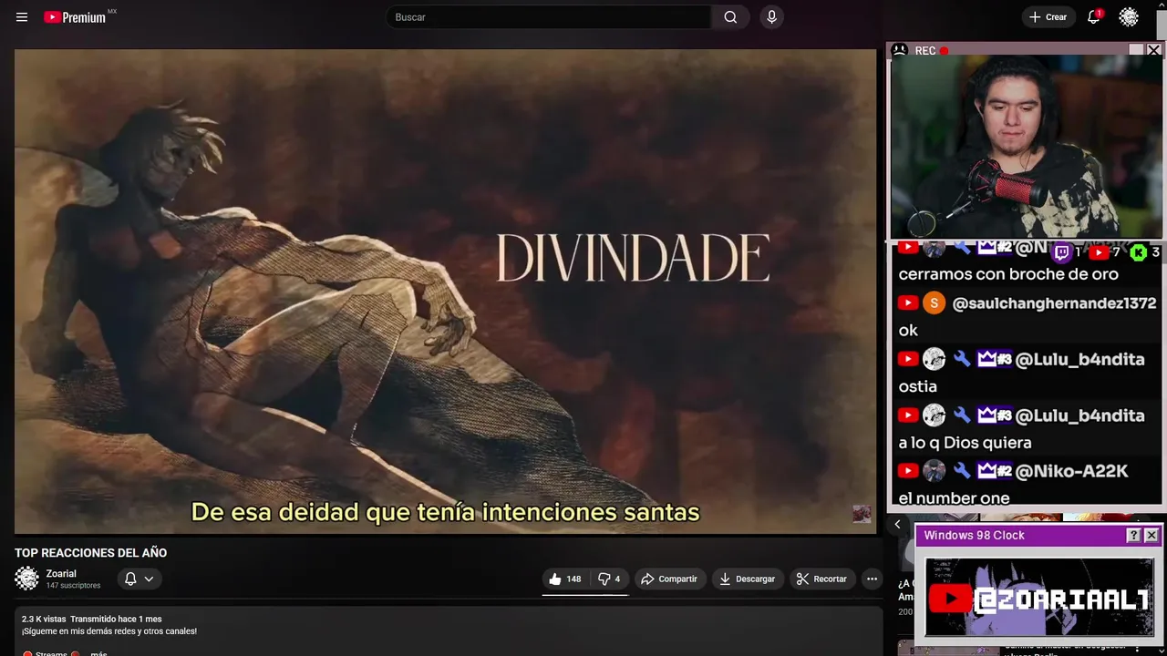Open the three-dots more actions menu
Image resolution: width=1167 pixels, height=656 pixels.
point(872,579)
